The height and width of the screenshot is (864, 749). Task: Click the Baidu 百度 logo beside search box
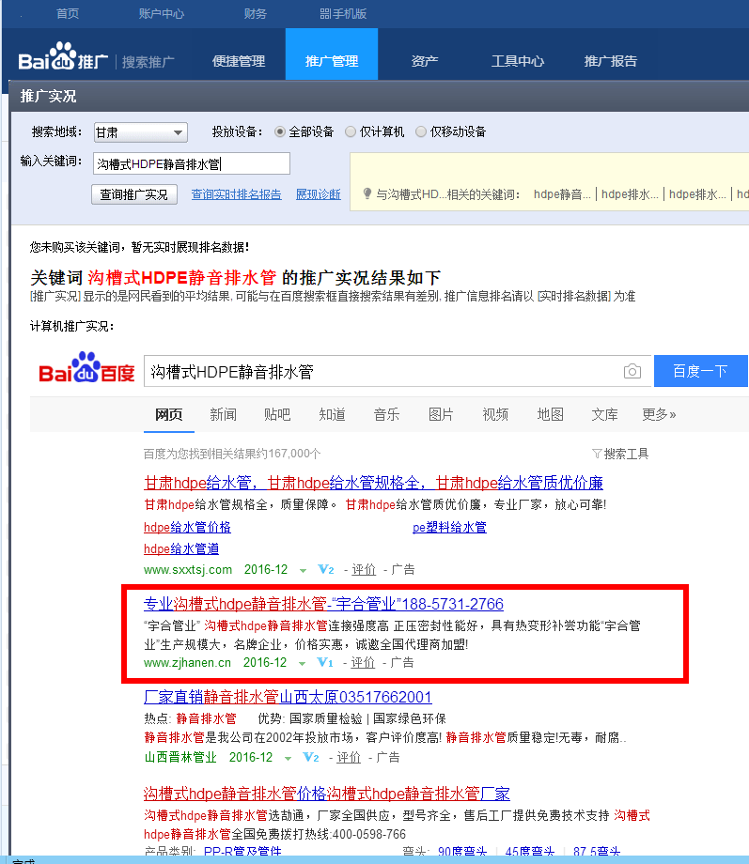(x=86, y=368)
